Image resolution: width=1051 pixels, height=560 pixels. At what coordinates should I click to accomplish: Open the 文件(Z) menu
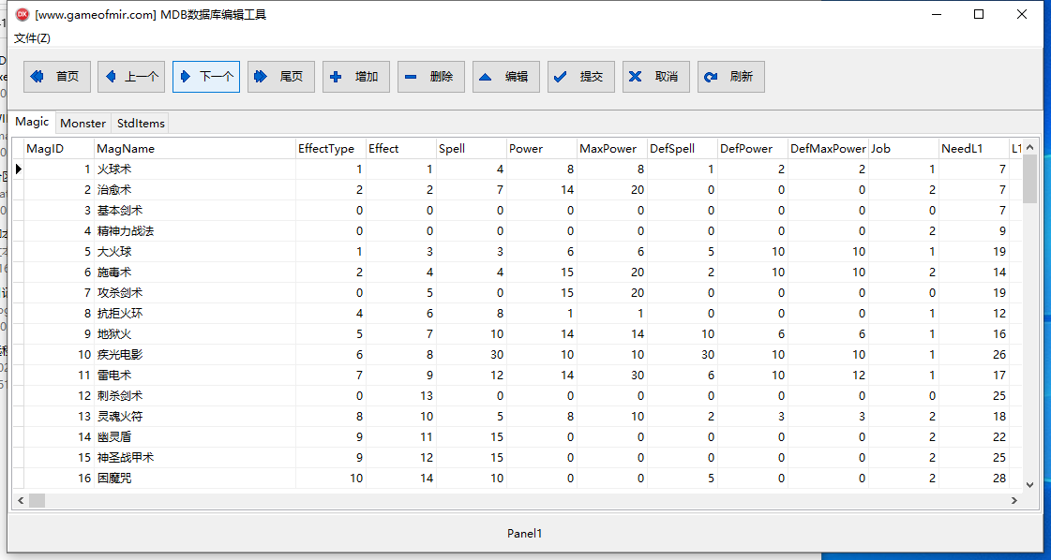point(32,38)
